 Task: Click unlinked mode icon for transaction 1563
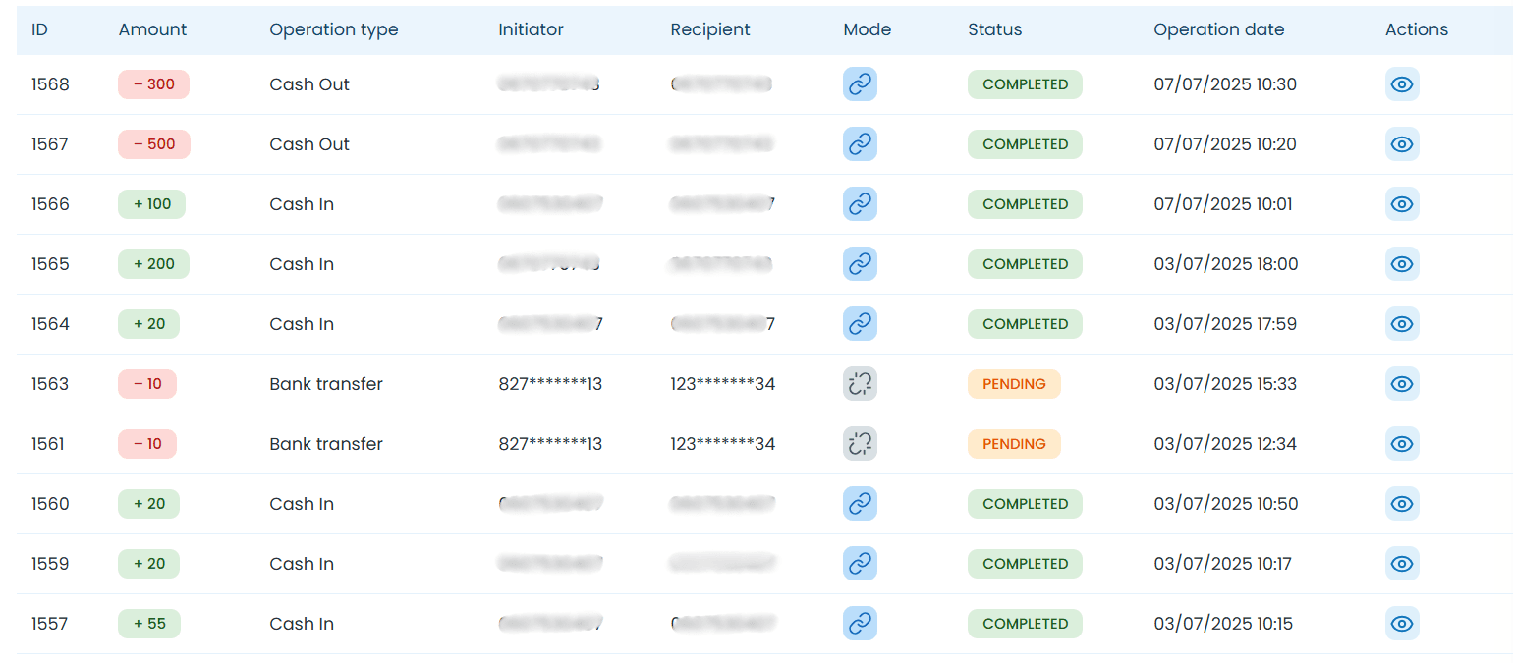[x=860, y=384]
